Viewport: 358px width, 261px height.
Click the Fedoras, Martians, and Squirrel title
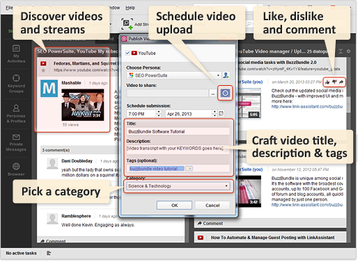pos(85,64)
